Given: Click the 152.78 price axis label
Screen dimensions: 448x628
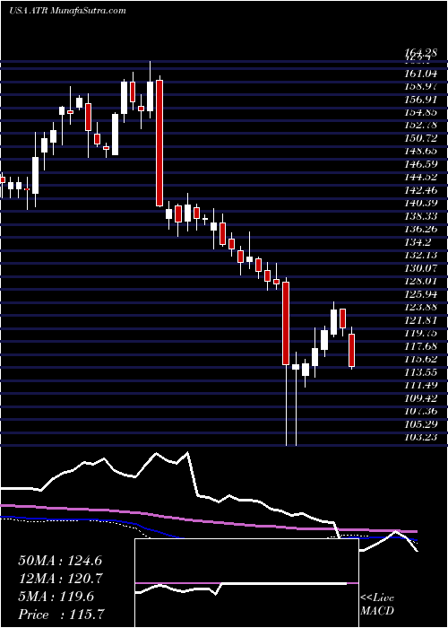Looking at the screenshot, I should coord(421,126).
